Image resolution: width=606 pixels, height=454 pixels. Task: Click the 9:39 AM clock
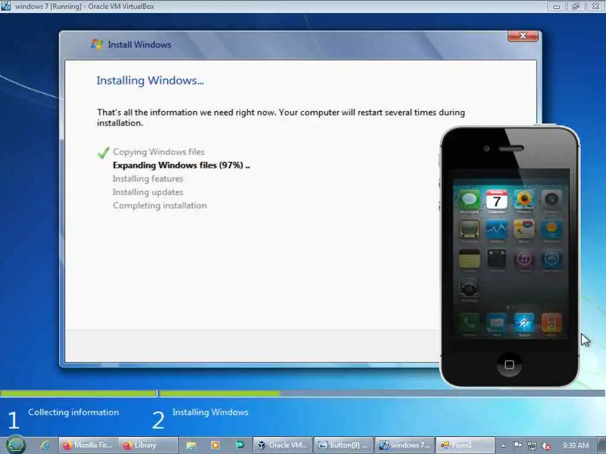tap(575, 446)
